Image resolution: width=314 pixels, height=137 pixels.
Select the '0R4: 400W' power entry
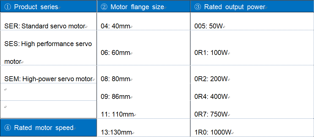(211, 97)
